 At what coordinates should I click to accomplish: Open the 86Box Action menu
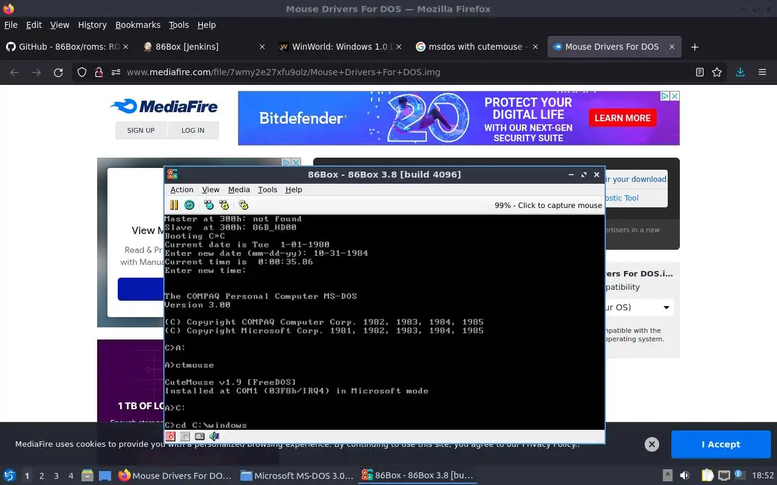click(182, 190)
